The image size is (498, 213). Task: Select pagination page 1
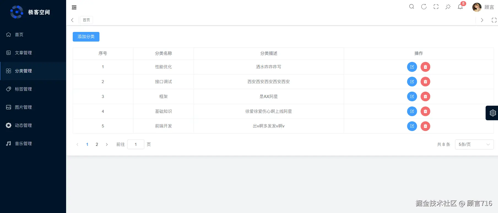(x=87, y=144)
